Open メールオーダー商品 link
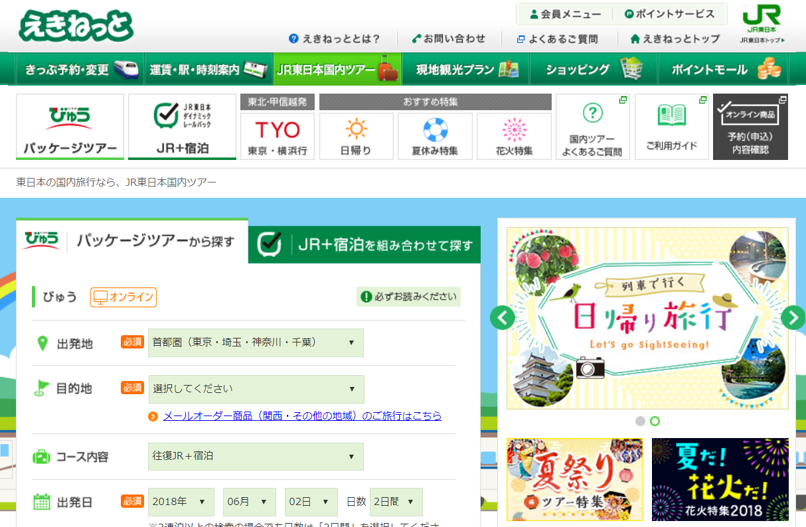 302,416
